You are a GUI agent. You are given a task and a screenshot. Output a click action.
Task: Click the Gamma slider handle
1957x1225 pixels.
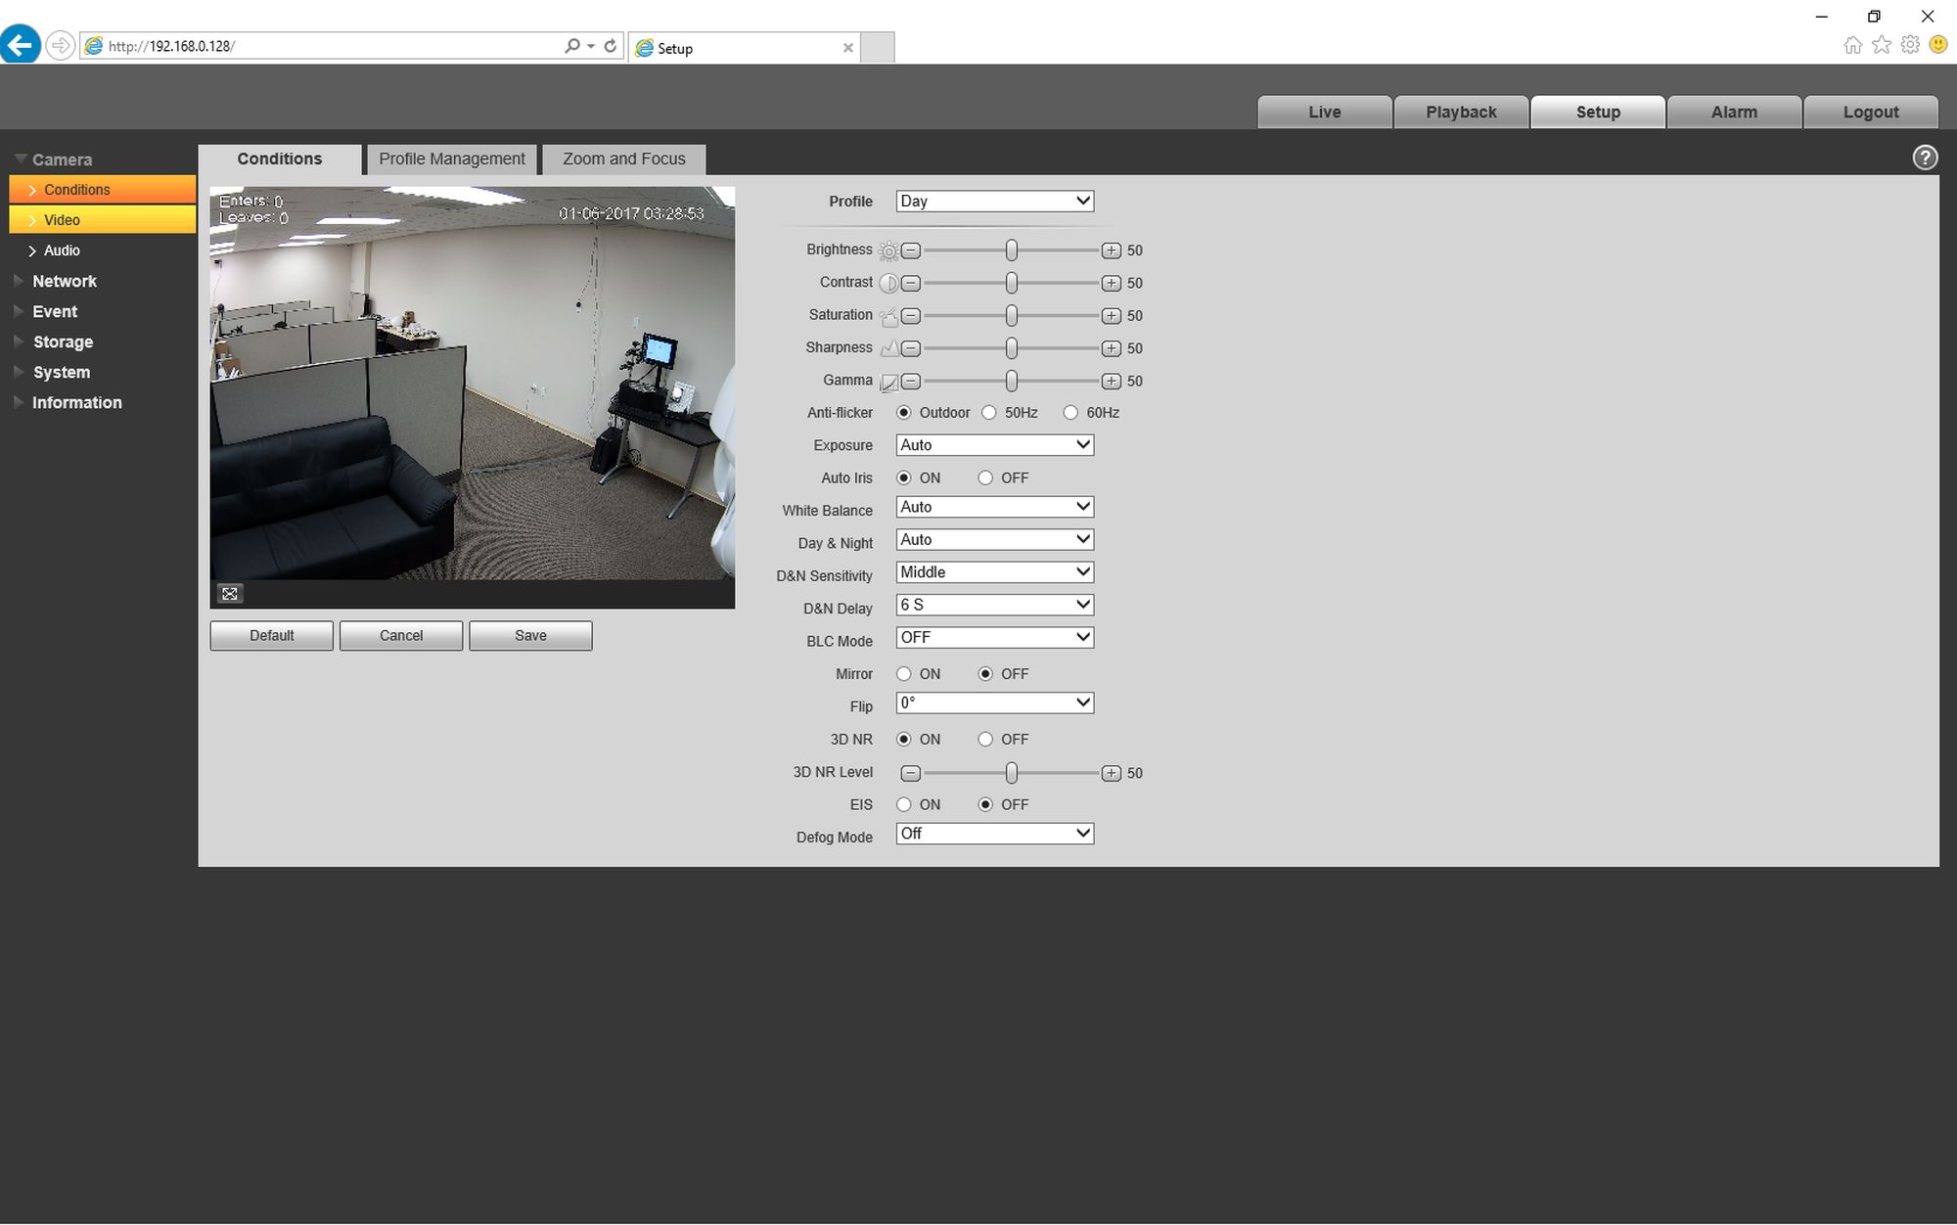tap(1012, 381)
